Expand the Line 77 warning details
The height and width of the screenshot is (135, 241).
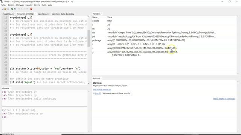point(94,93)
